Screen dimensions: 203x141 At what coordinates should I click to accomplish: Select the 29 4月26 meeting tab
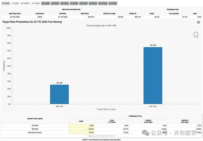pyautogui.click(x=64, y=3)
